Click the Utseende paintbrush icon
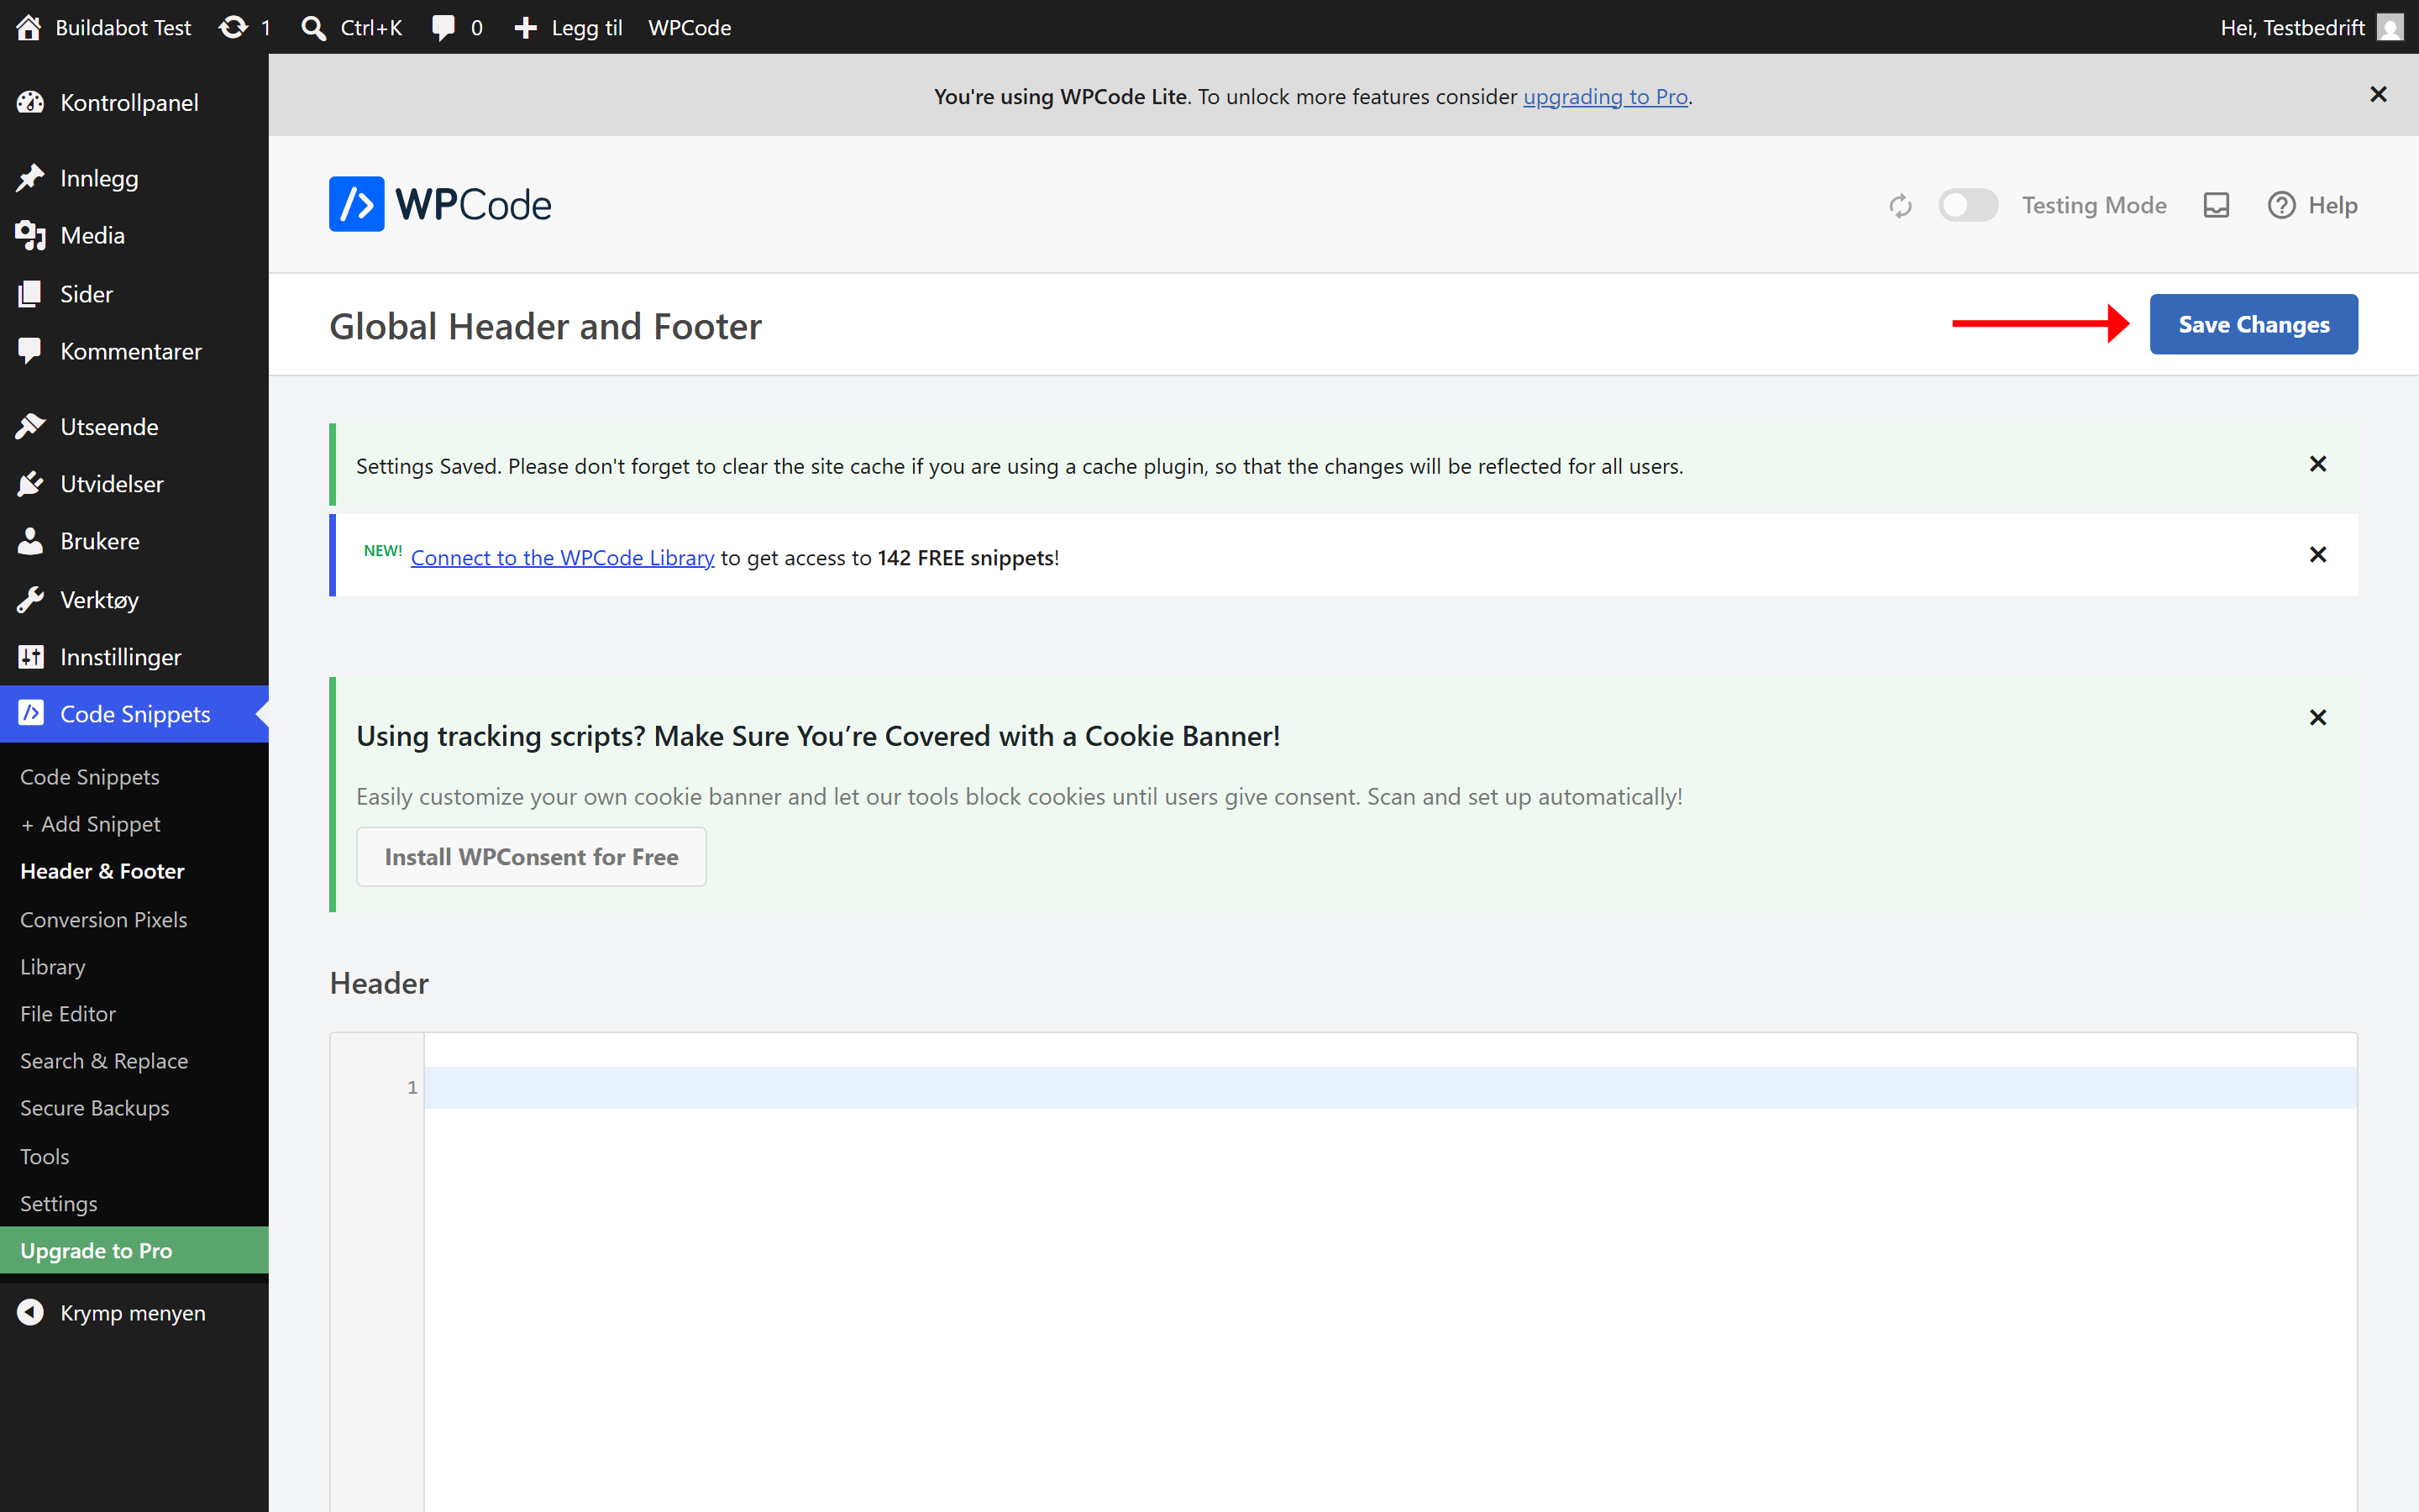Screen dimensions: 2419x1512 click(x=30, y=426)
